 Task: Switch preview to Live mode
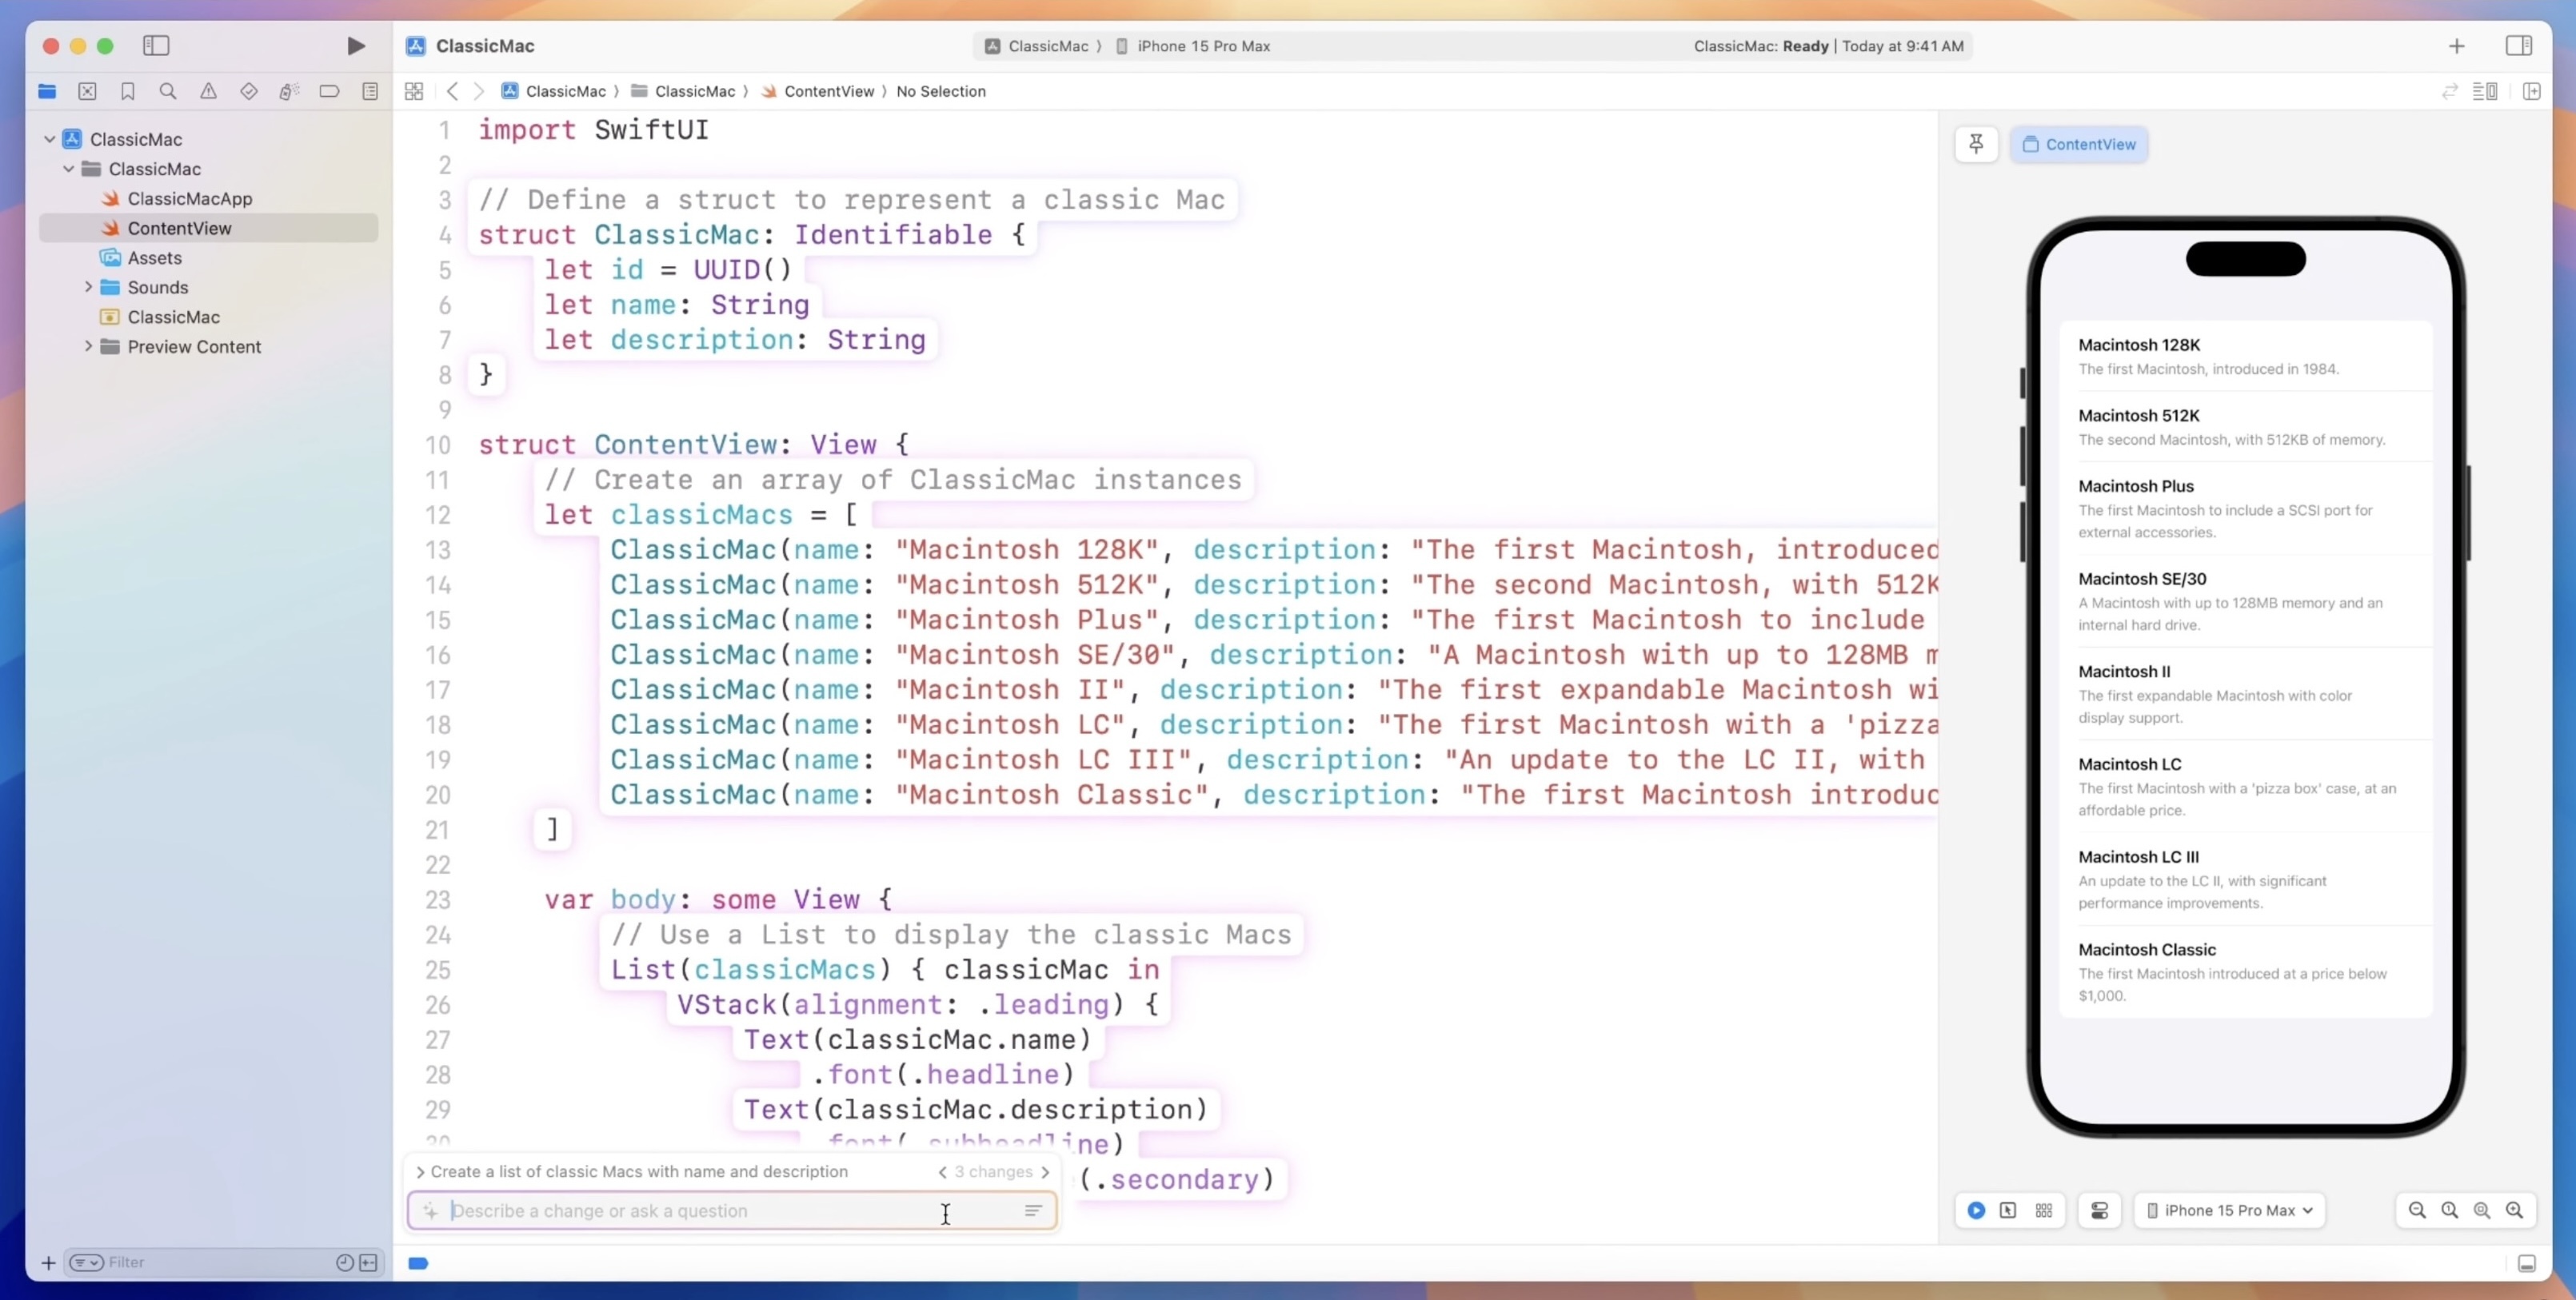pyautogui.click(x=1976, y=1210)
